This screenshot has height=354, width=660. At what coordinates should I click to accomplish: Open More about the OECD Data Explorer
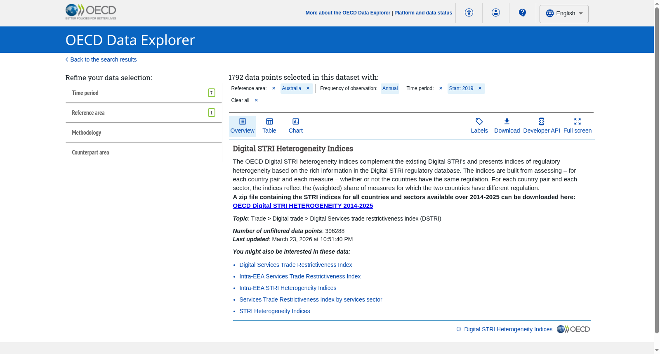[x=348, y=13]
